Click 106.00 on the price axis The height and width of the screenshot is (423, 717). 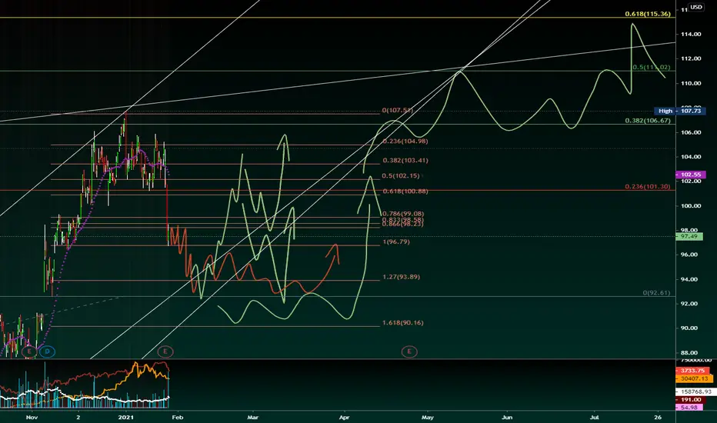pos(691,132)
